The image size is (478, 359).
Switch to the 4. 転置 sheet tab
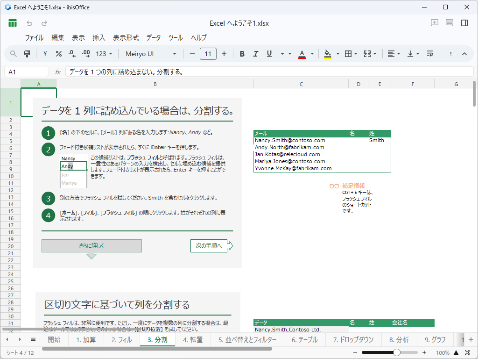(193, 339)
